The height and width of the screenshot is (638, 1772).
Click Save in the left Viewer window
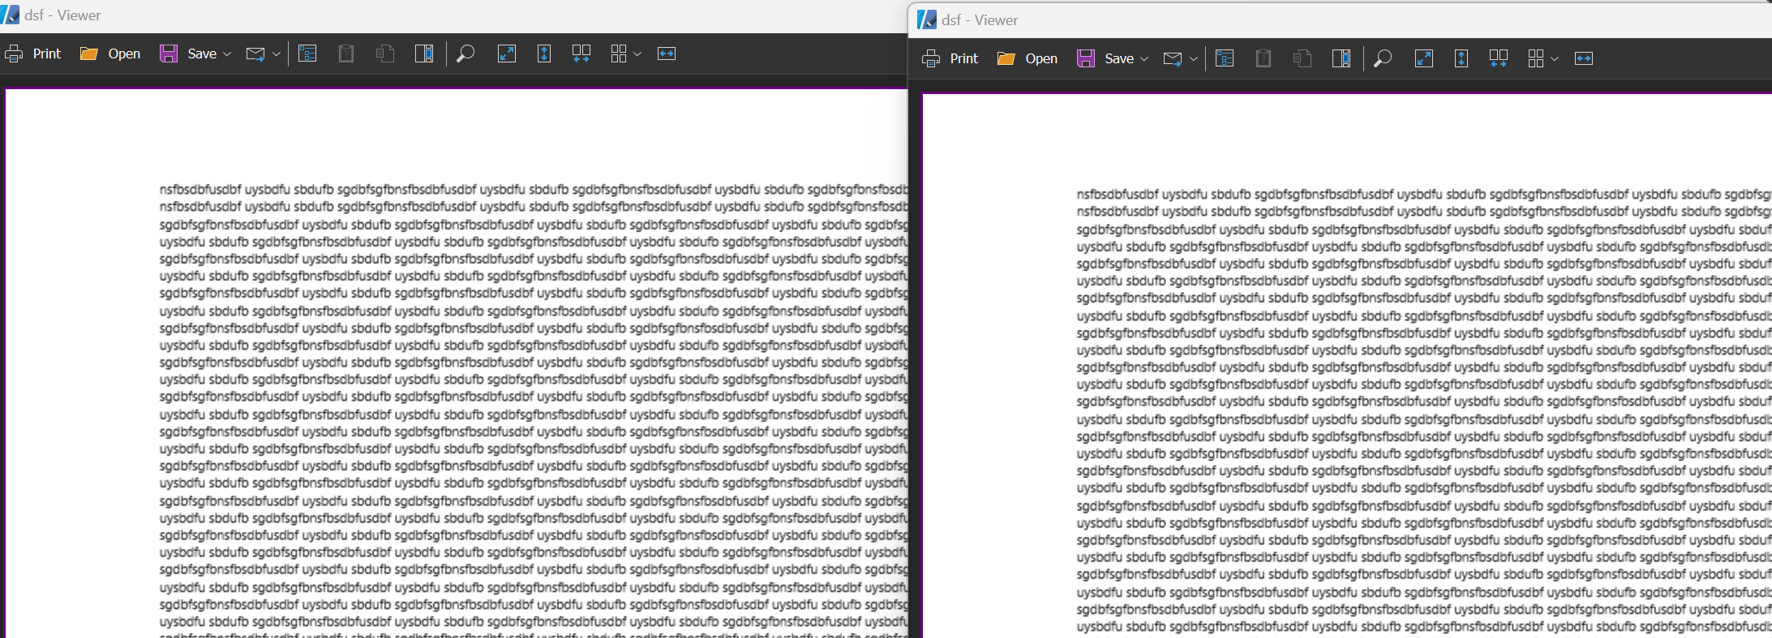[x=189, y=54]
